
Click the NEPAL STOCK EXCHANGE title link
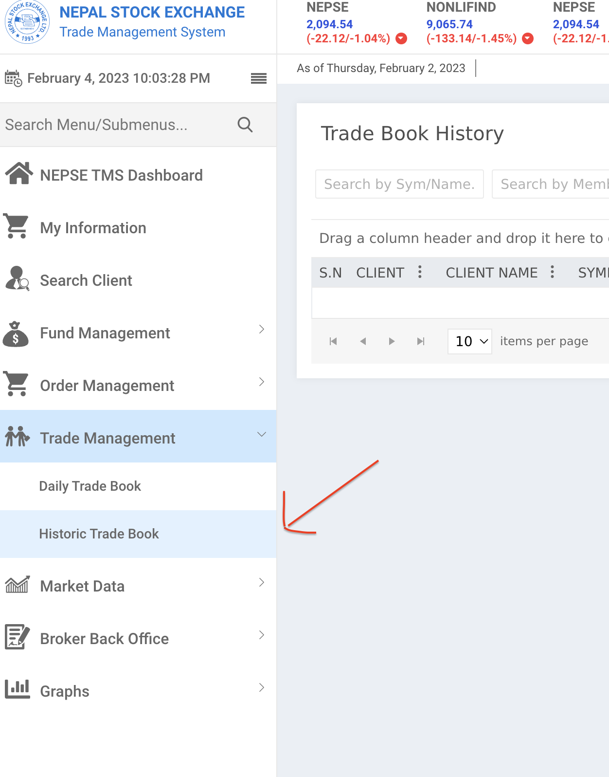click(x=152, y=12)
